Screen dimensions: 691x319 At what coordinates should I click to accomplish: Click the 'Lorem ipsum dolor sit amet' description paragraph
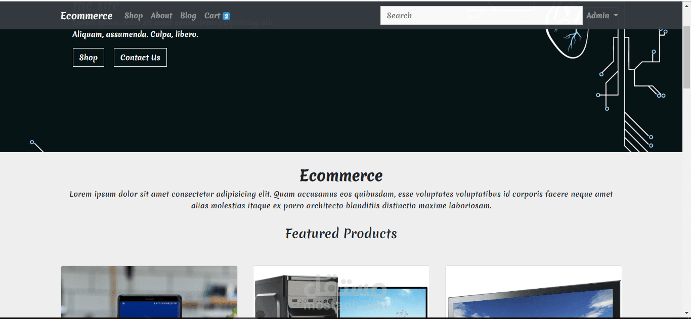341,200
